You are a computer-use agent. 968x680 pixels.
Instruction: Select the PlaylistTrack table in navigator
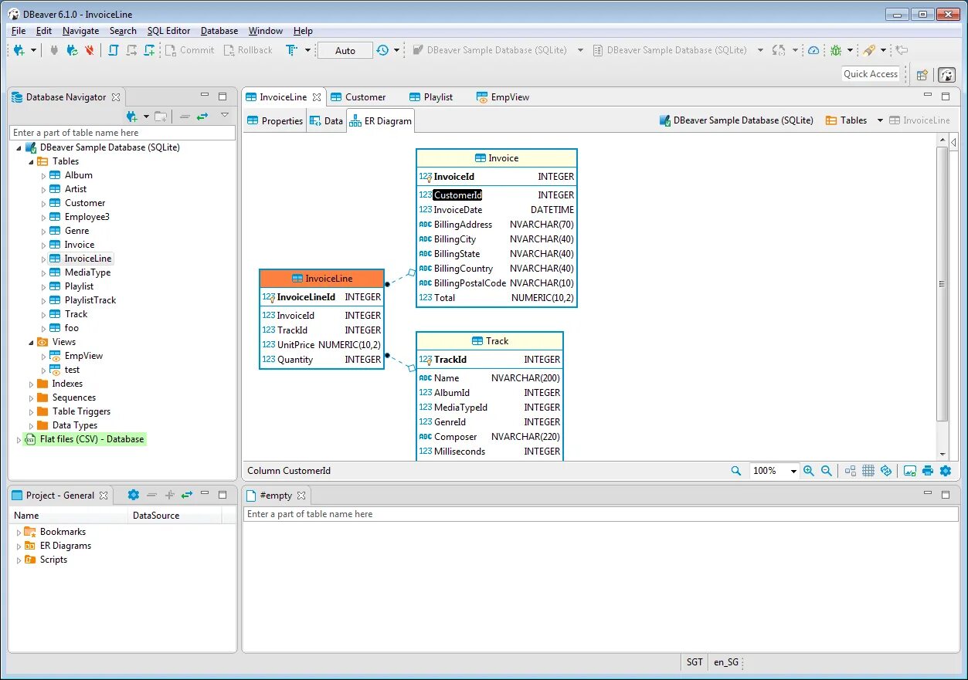[x=90, y=300]
